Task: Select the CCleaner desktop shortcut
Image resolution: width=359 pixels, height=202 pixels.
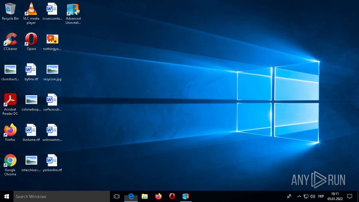Action: 10,42
